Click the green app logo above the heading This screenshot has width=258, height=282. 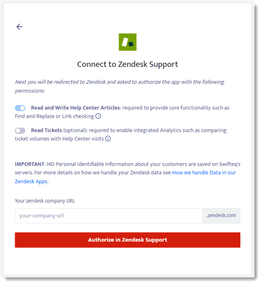coord(128,42)
